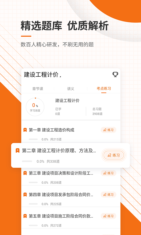141x235 pixels.
Task: Start 练习 for 第五章 施工阶段
Action: click(108, 216)
